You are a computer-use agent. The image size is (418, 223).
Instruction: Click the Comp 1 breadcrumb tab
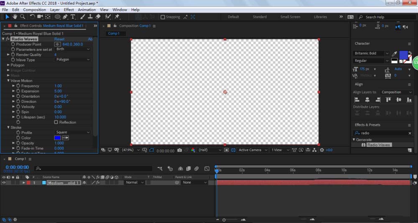coord(114,33)
